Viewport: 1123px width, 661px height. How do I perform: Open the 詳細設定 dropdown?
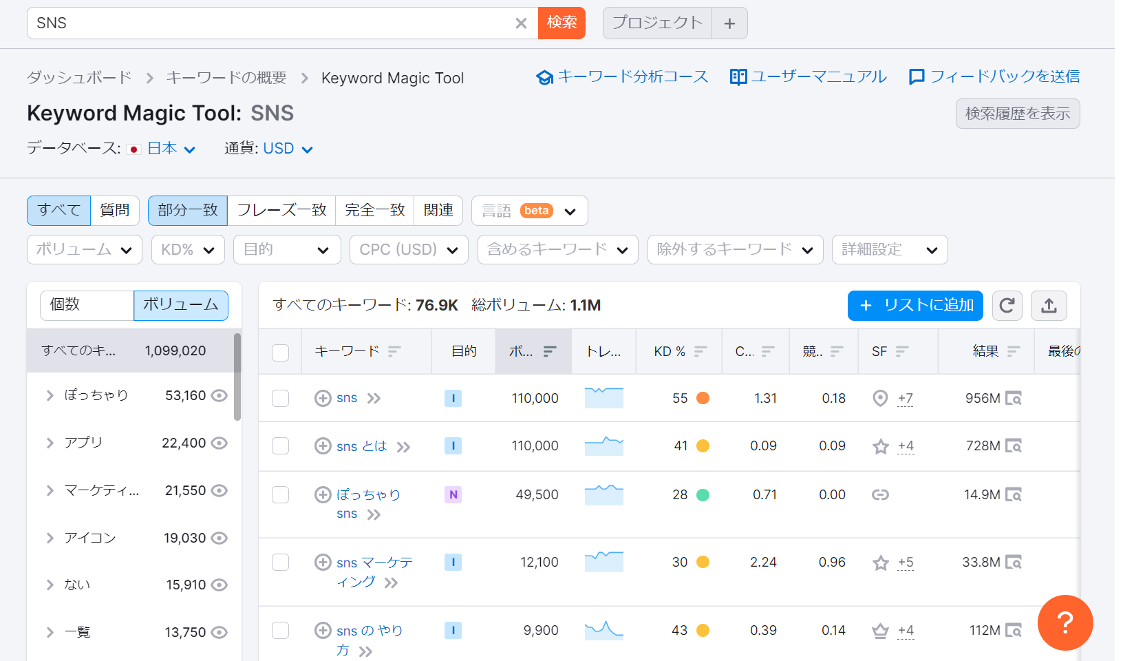coord(890,250)
